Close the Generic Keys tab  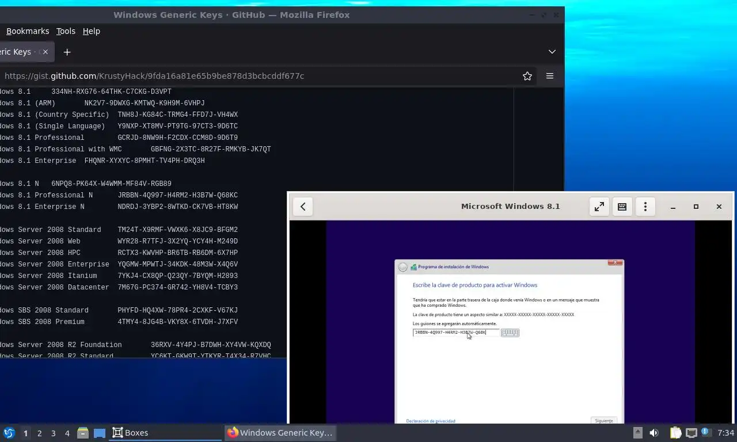[x=45, y=52]
